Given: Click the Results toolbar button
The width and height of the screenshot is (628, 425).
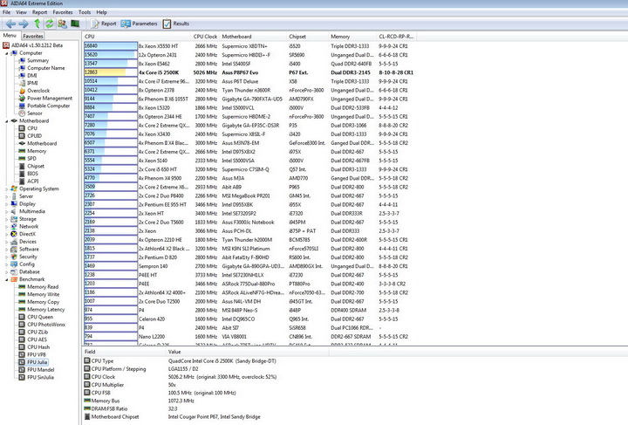Looking at the screenshot, I should coord(176,24).
